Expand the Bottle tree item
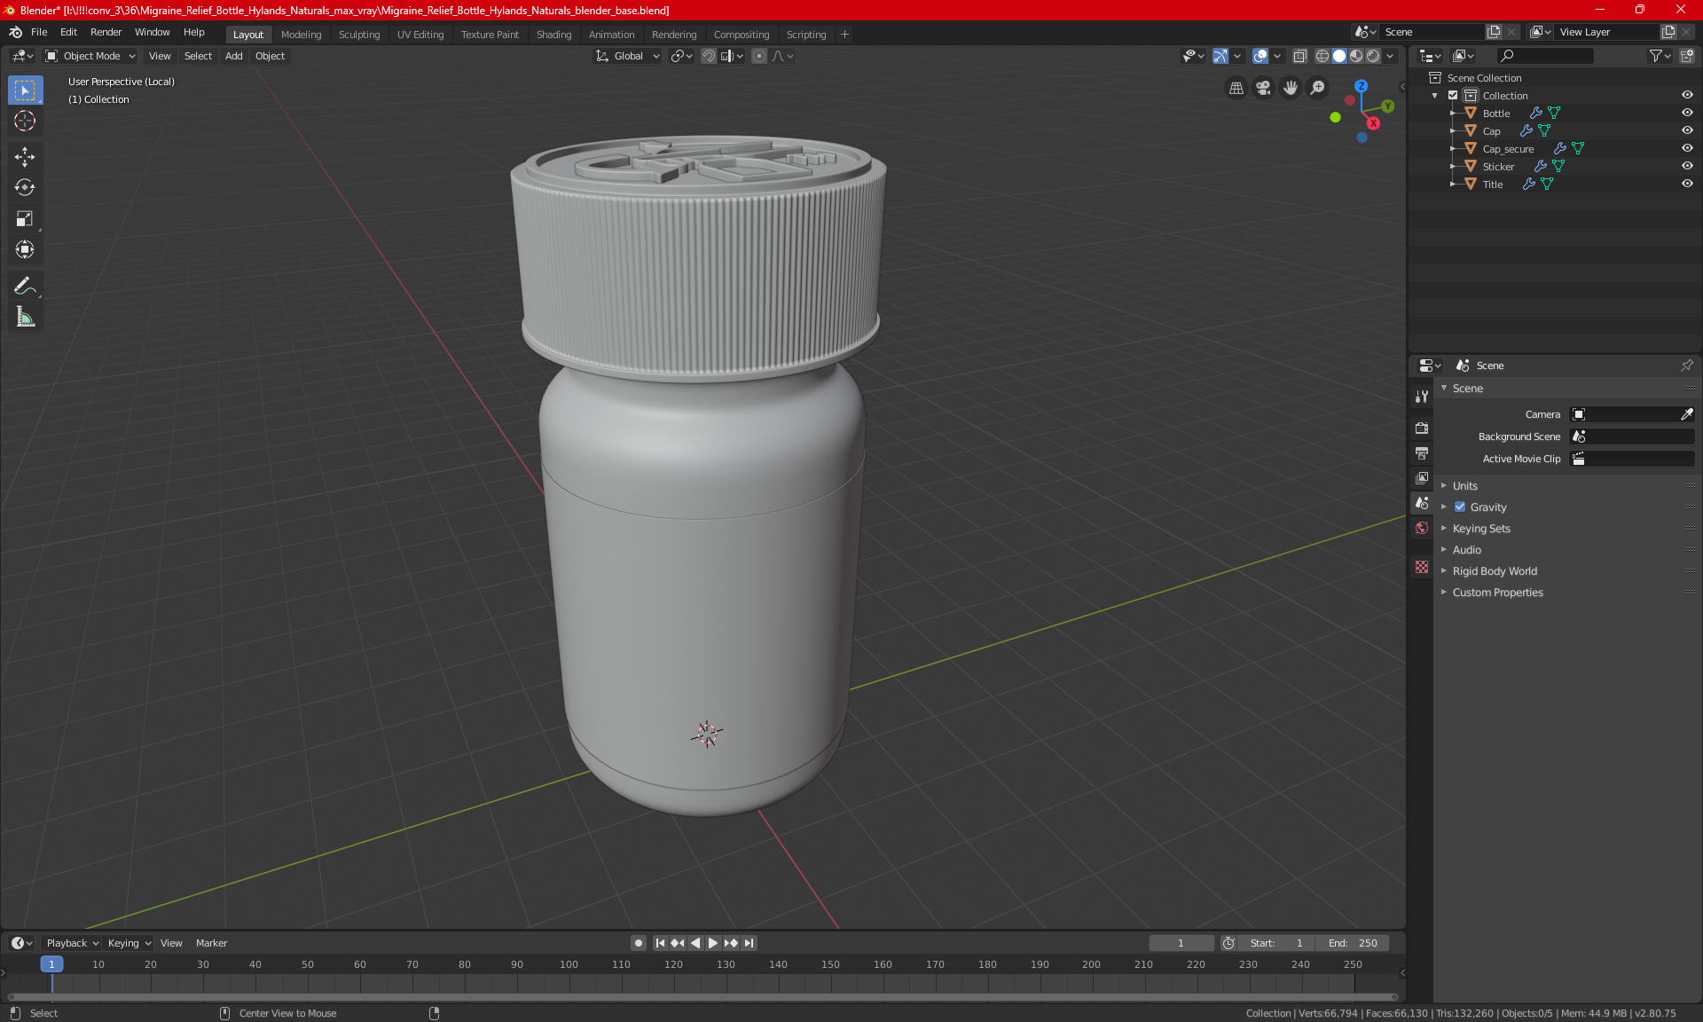The image size is (1703, 1022). [1453, 113]
